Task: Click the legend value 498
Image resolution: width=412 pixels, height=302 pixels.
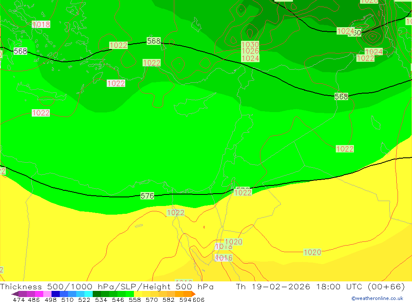Action: (51, 300)
